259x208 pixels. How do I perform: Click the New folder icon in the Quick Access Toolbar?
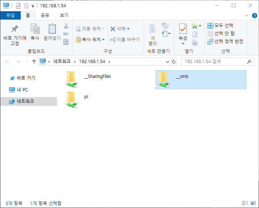tap(26, 6)
